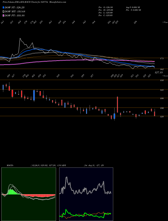
Task: Click the magenta DOW PT legend swatch
Action: coord(3,15)
